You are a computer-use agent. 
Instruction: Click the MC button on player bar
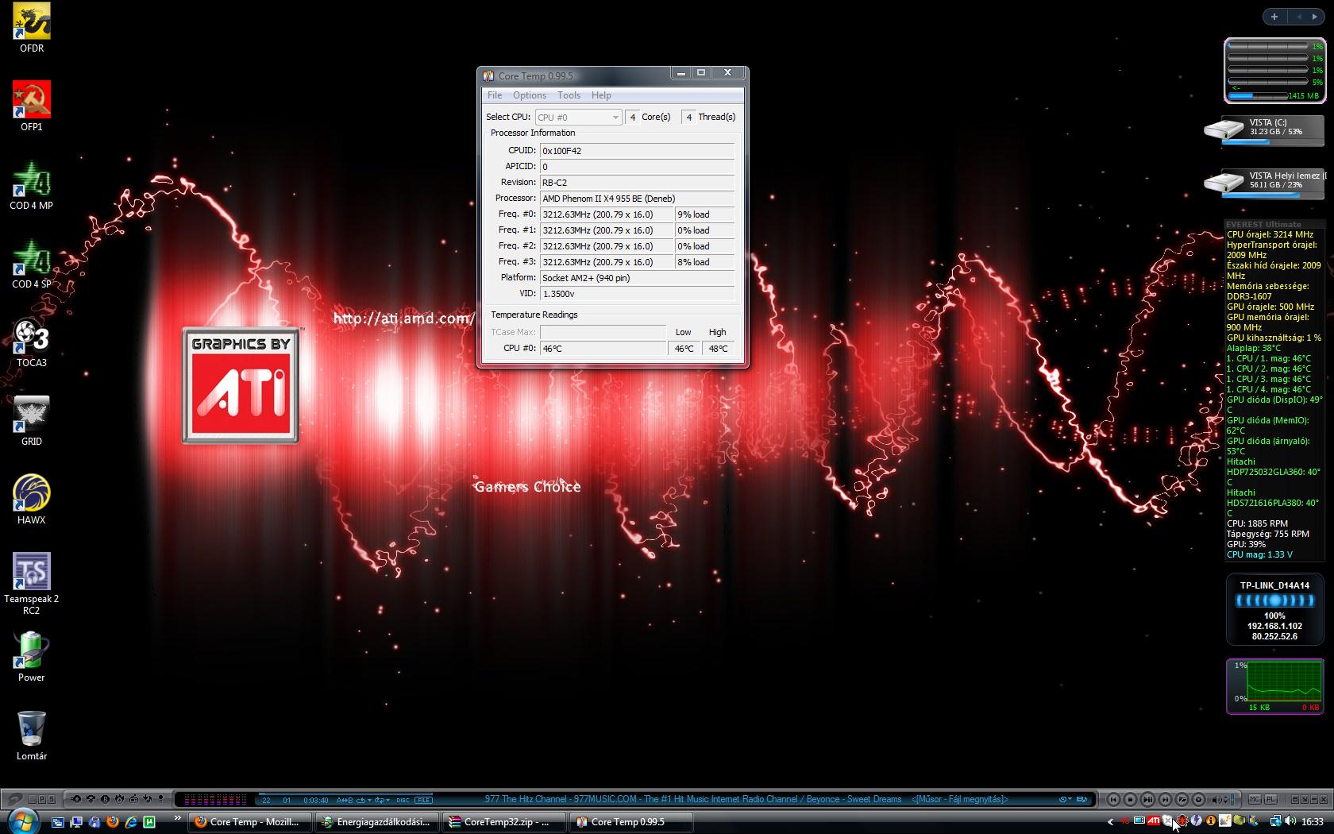pos(1255,799)
